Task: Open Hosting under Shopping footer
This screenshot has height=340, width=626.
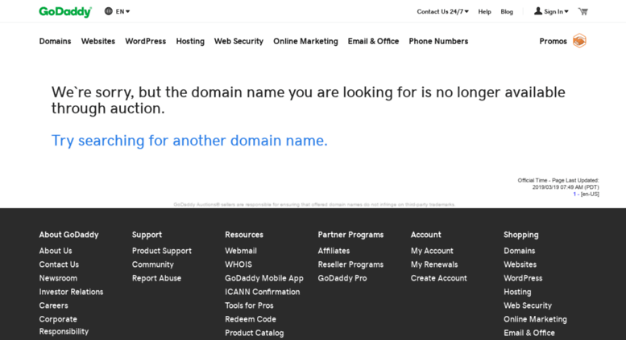Action: tap(517, 292)
